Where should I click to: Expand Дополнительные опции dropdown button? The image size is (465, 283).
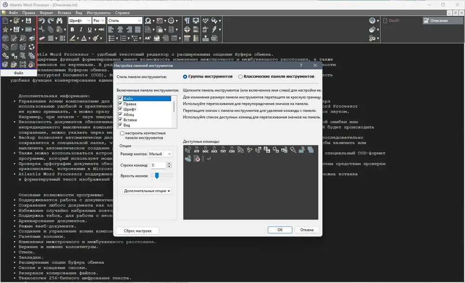(x=147, y=191)
